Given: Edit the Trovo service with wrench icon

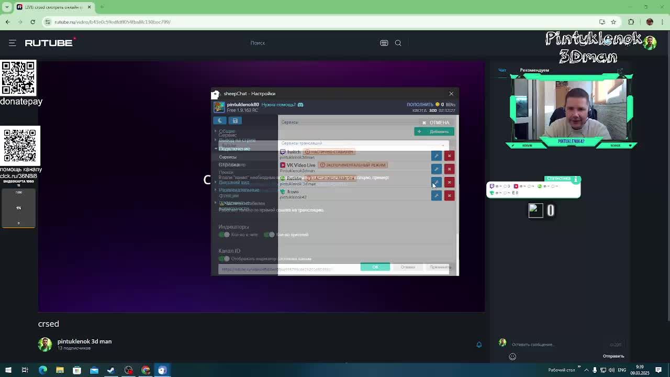Looking at the screenshot, I should (x=436, y=195).
